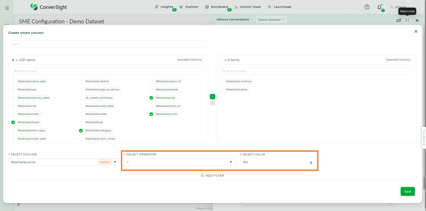Image resolution: width=426 pixels, height=211 pixels.
Task: Click the hamburger menu icon
Action: coord(7,8)
